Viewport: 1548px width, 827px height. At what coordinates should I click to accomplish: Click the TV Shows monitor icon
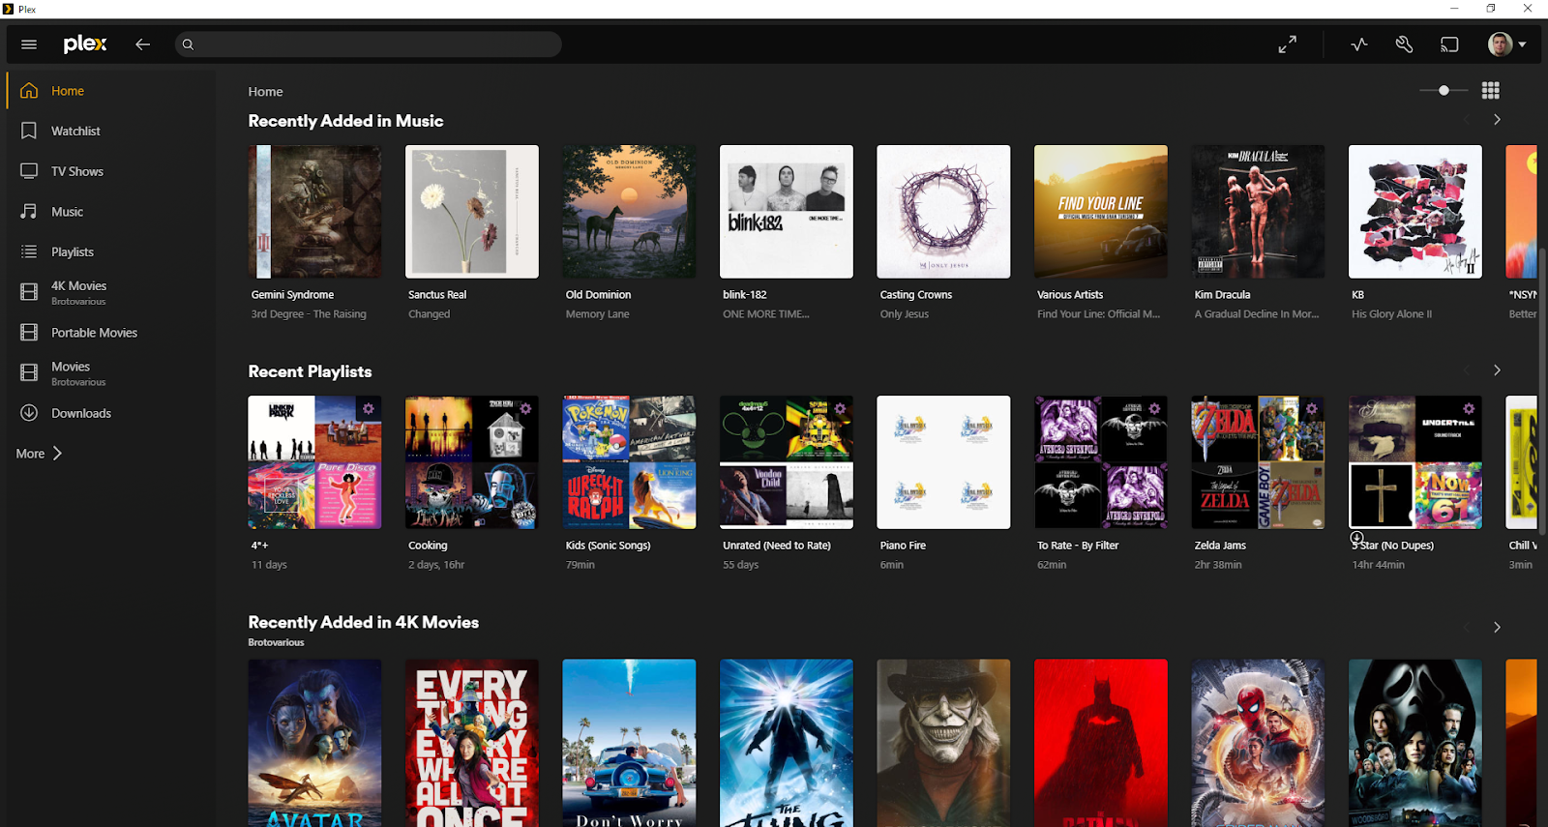[x=29, y=171]
